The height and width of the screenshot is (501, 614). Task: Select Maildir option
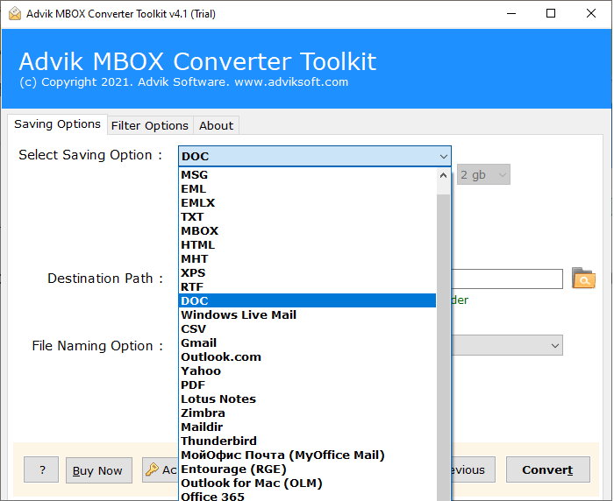tap(307, 427)
